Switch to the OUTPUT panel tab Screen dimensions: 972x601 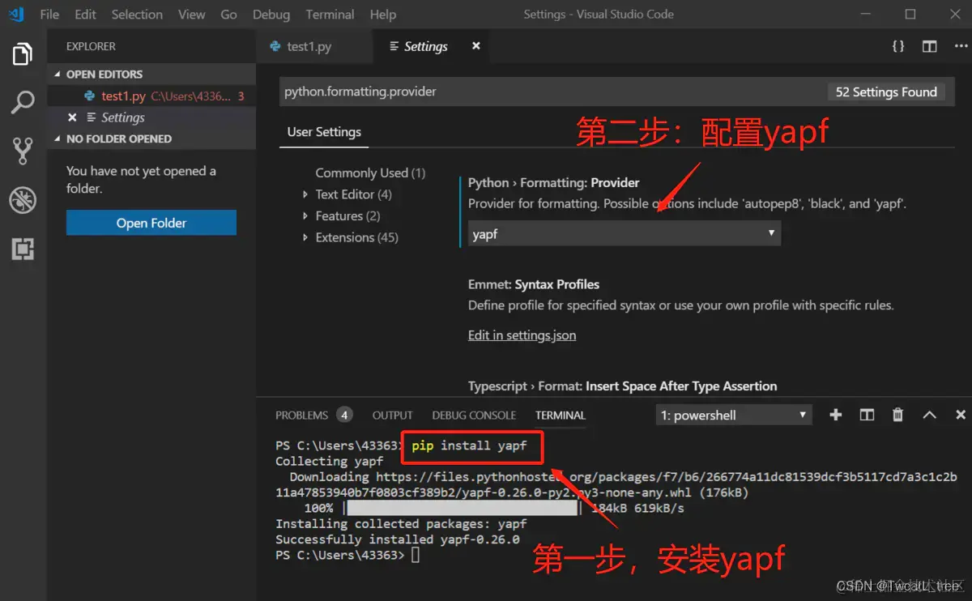tap(393, 415)
